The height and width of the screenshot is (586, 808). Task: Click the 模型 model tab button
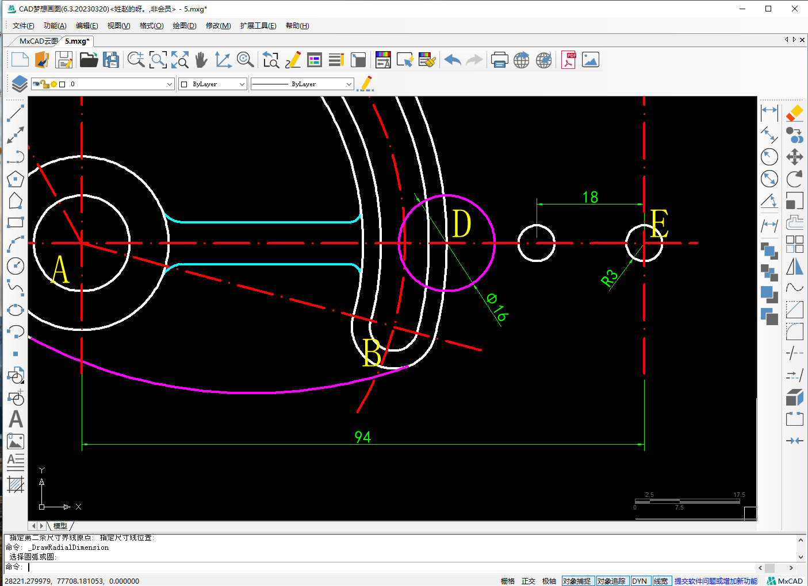pyautogui.click(x=60, y=526)
